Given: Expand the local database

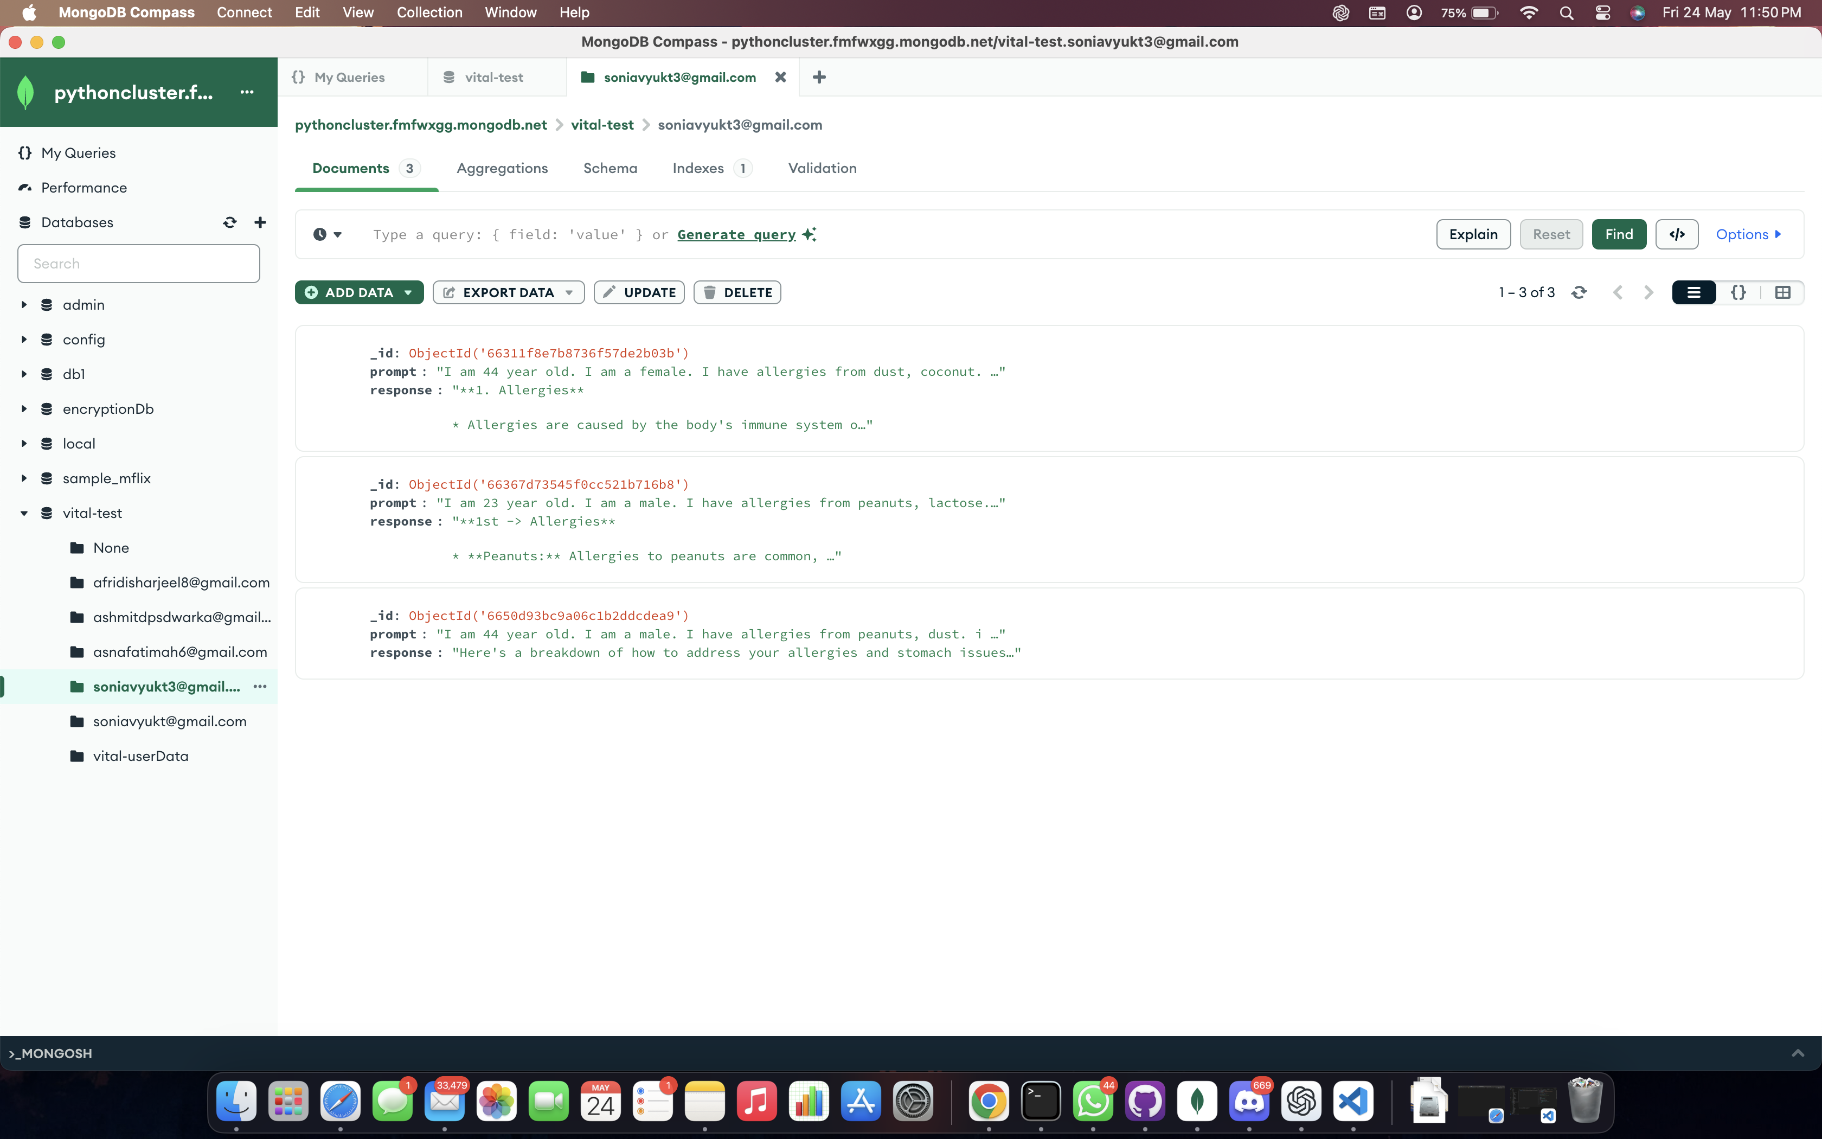Looking at the screenshot, I should tap(24, 443).
